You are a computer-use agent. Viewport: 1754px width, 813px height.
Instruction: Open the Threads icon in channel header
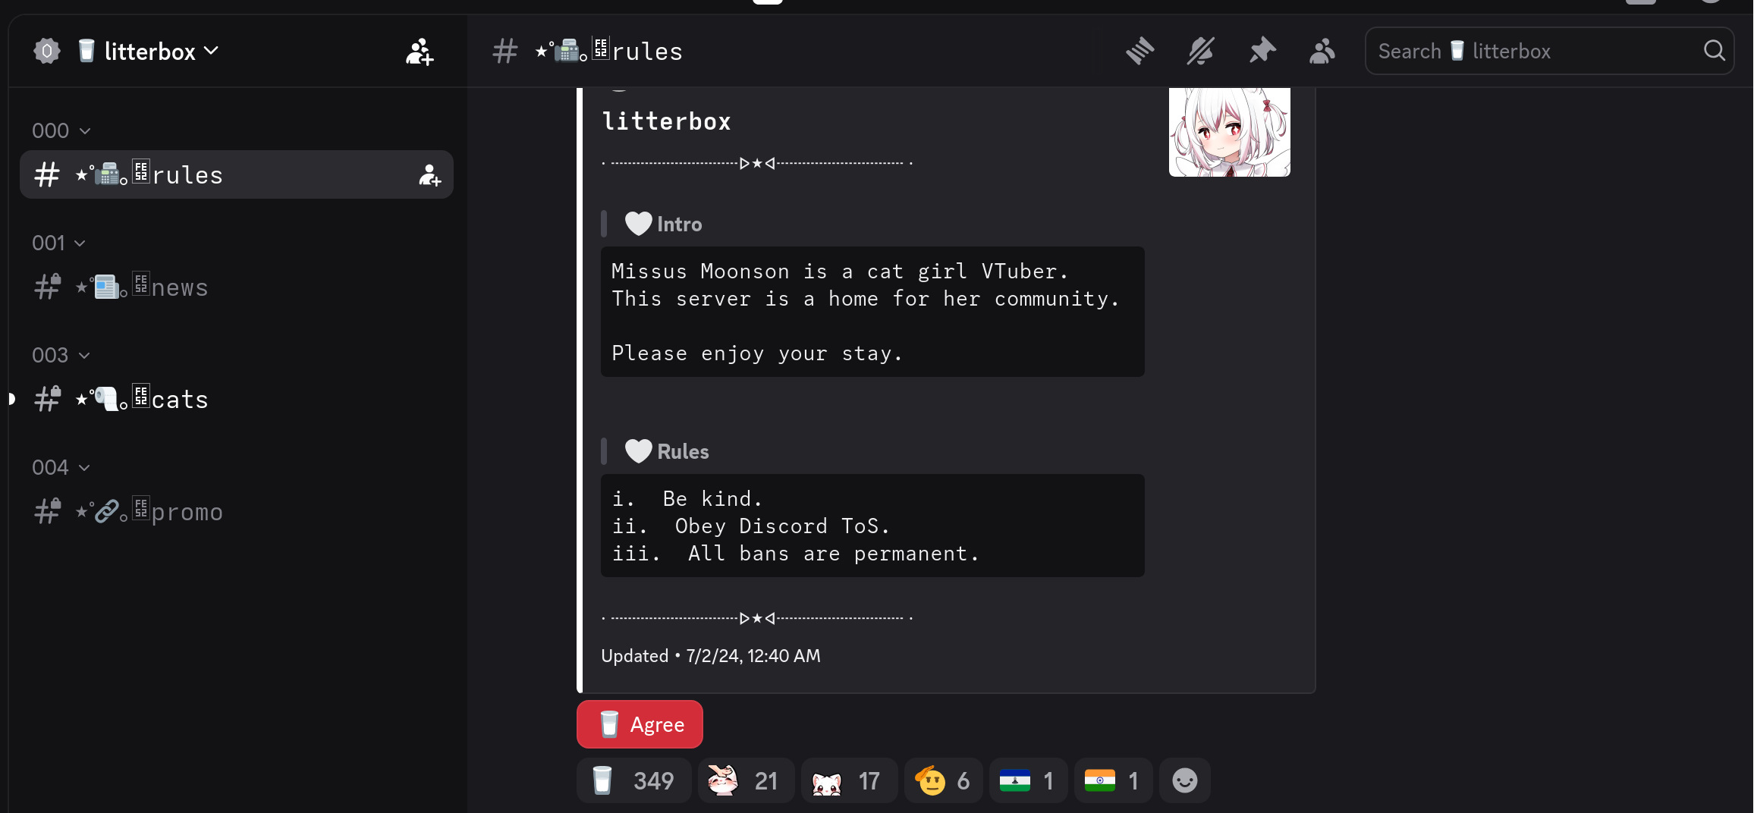1139,51
